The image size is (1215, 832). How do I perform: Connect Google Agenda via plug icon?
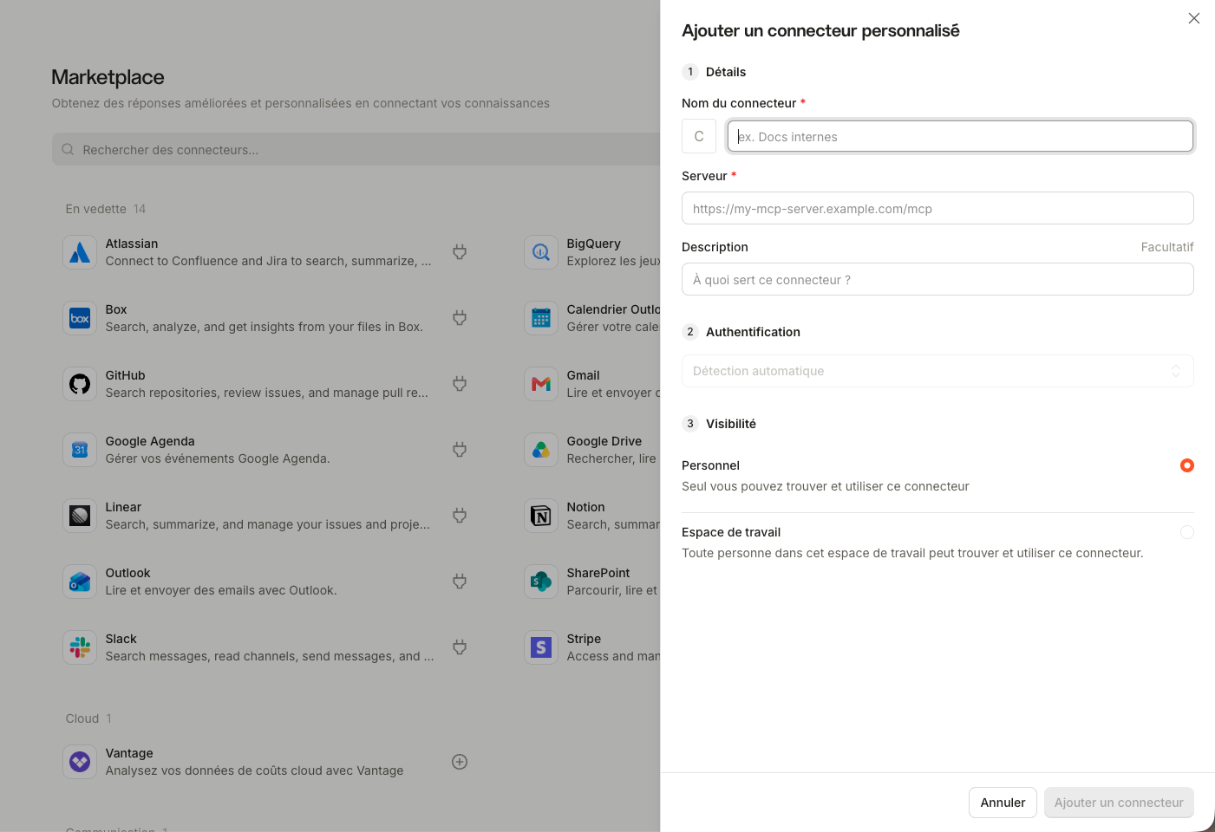point(460,450)
